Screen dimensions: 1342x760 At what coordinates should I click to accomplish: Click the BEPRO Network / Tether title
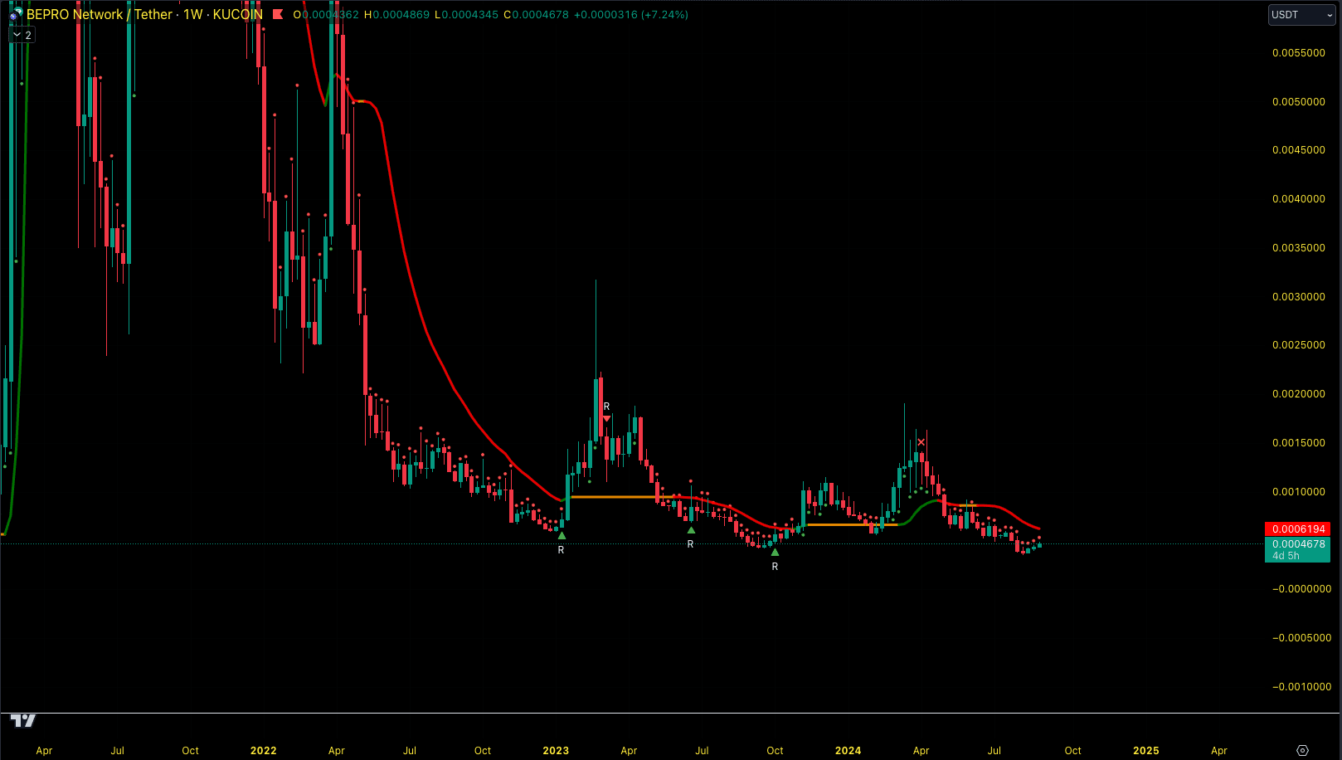pyautogui.click(x=100, y=14)
